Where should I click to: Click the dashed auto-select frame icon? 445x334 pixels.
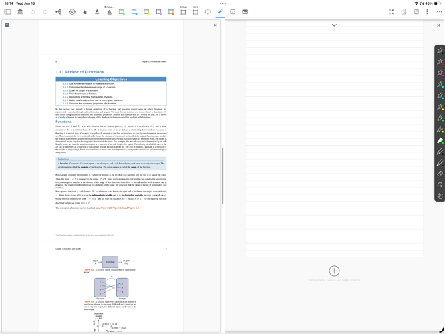pyautogui.click(x=208, y=12)
